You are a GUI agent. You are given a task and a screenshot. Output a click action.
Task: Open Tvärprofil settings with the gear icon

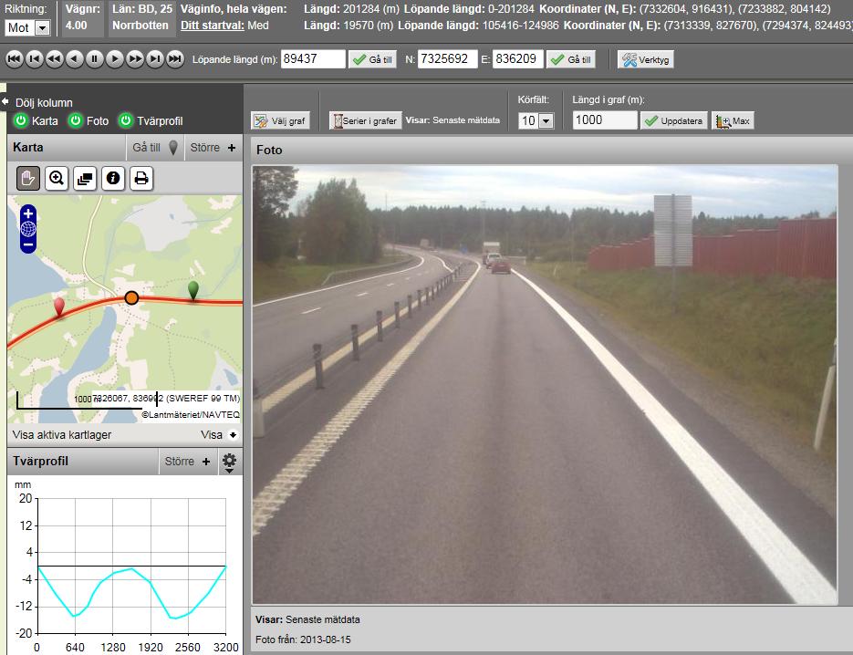pyautogui.click(x=229, y=462)
